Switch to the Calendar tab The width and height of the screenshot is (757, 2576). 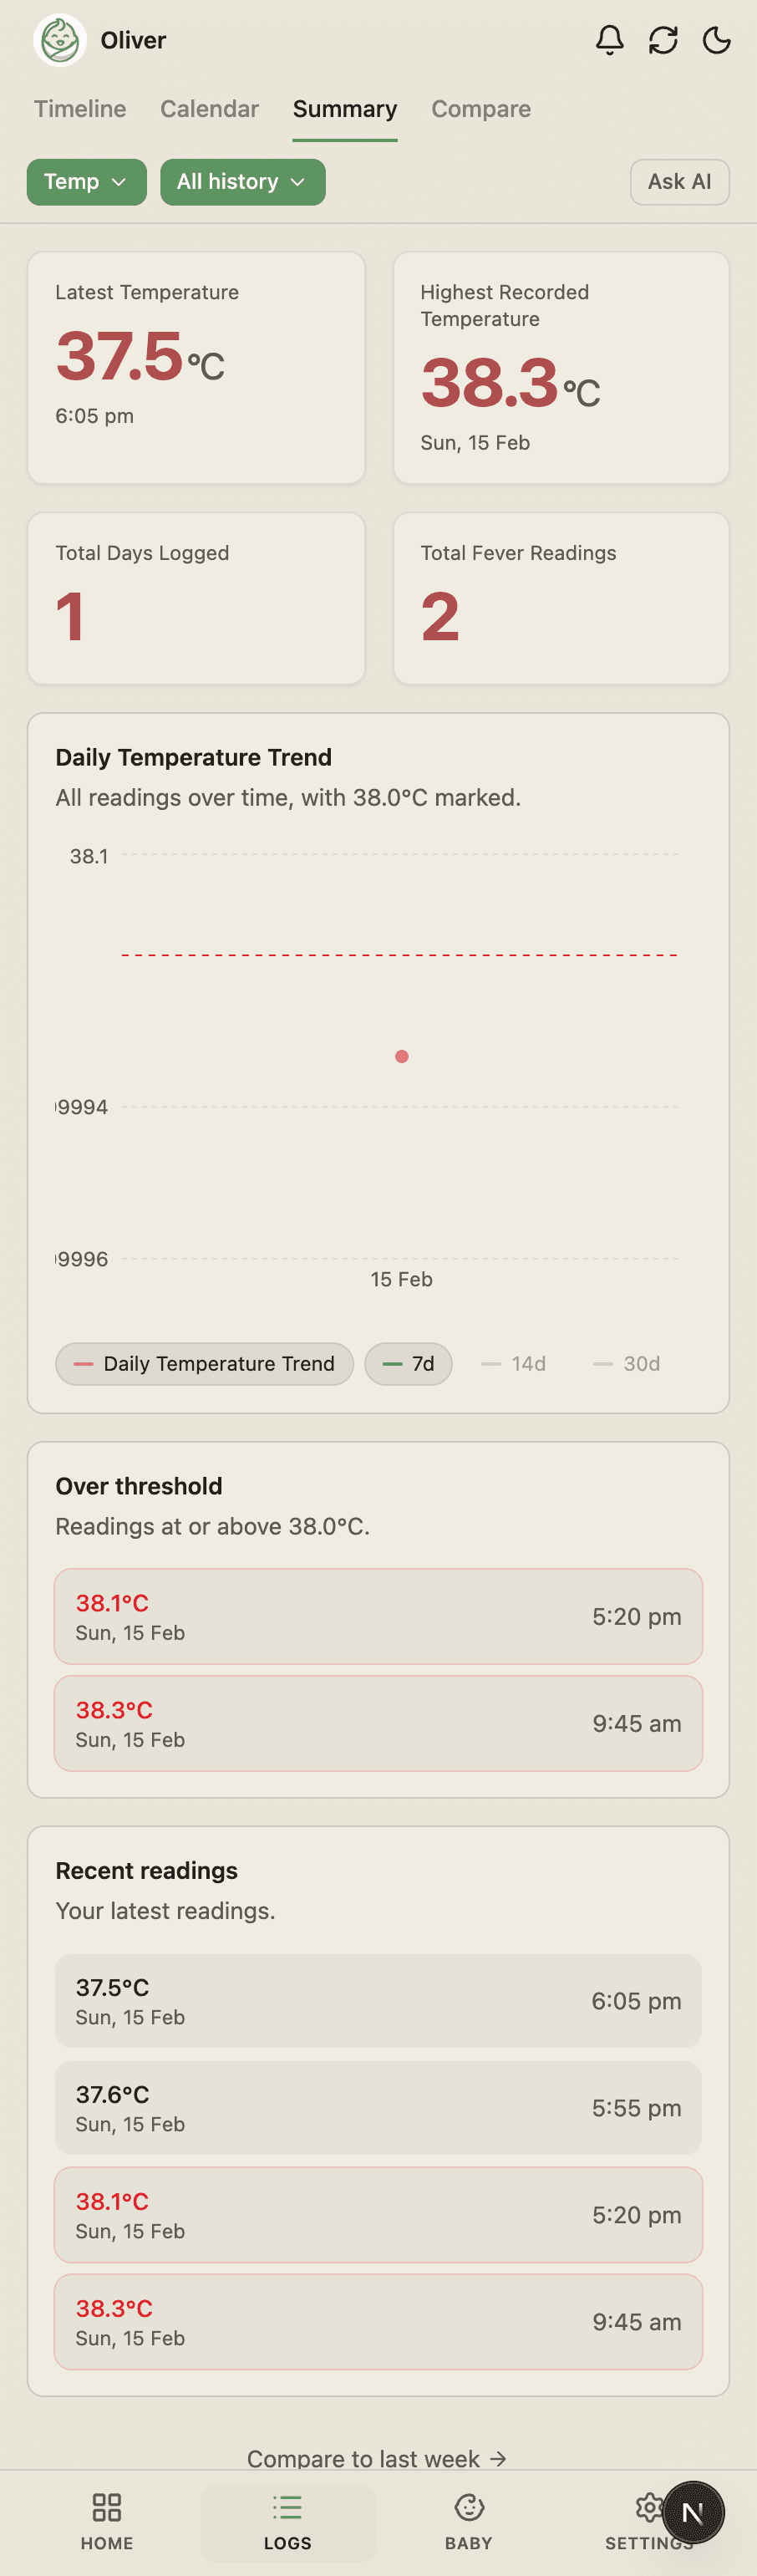(x=209, y=109)
